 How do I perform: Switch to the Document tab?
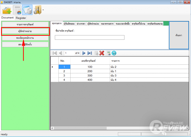pyautogui.click(x=7, y=18)
